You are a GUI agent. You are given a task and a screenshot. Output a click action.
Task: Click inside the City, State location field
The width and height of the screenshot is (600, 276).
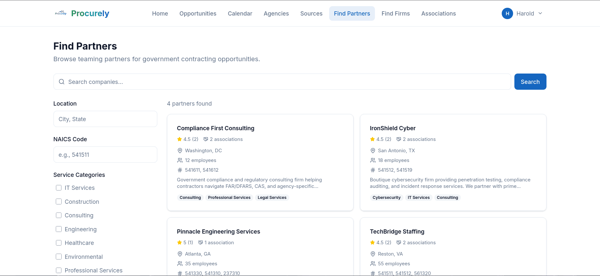coord(105,119)
